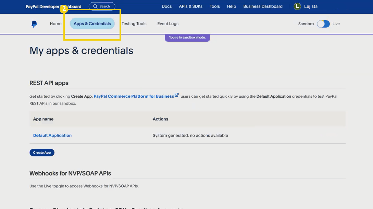This screenshot has height=209, width=373.
Task: Click the REST API apps heading
Action: [x=49, y=83]
